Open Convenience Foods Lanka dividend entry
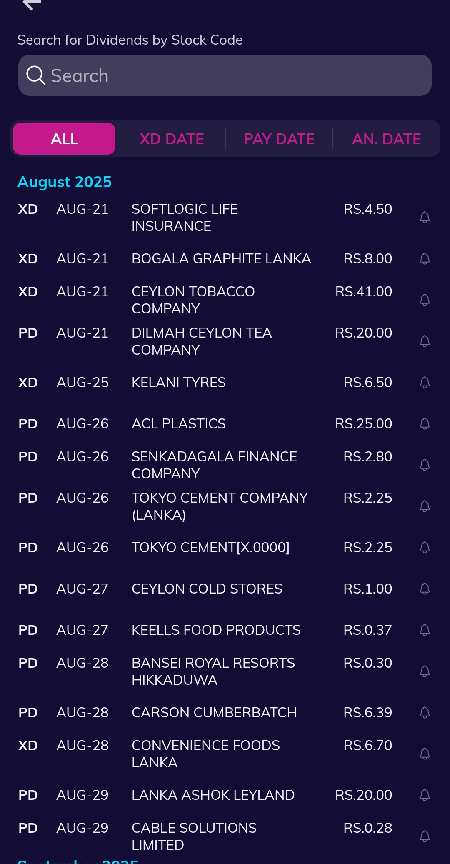 pos(225,754)
